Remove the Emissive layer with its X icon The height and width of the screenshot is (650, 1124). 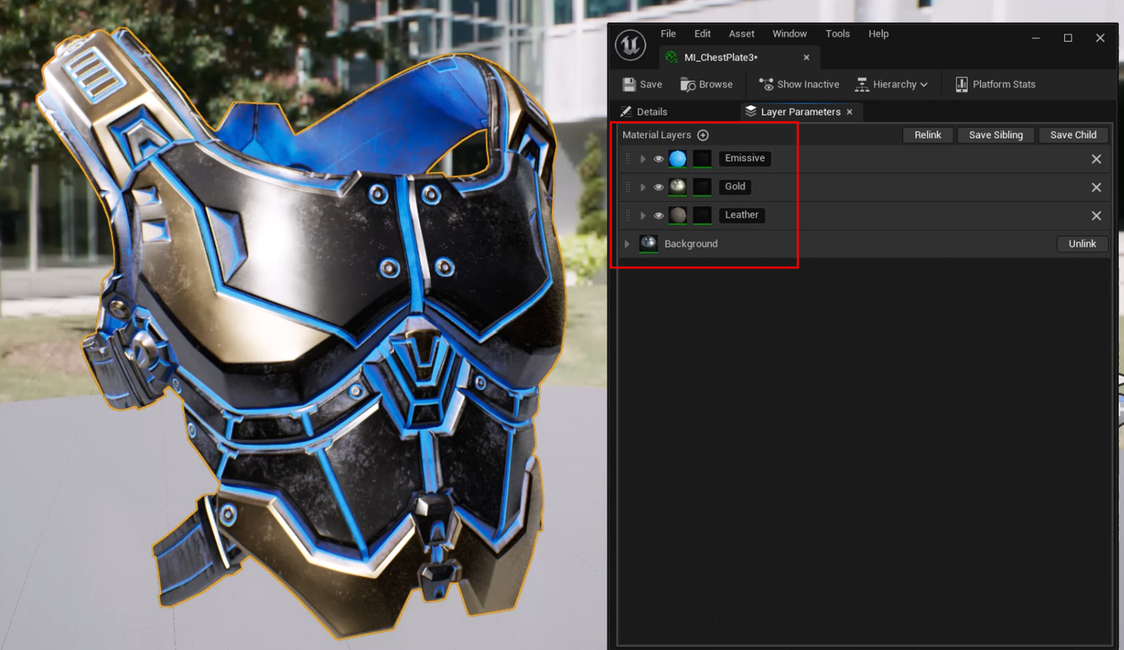coord(1096,159)
